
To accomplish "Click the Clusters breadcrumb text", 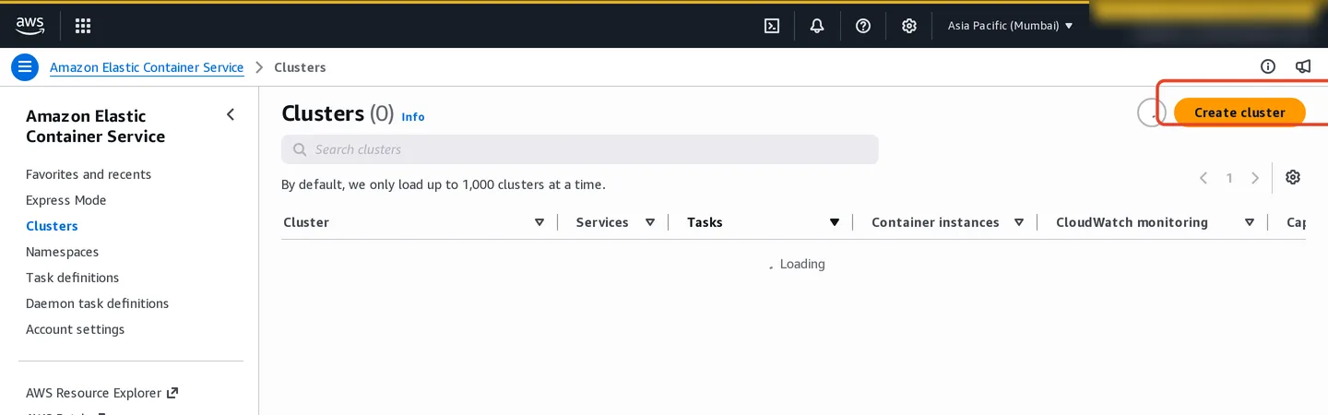I will pos(300,67).
